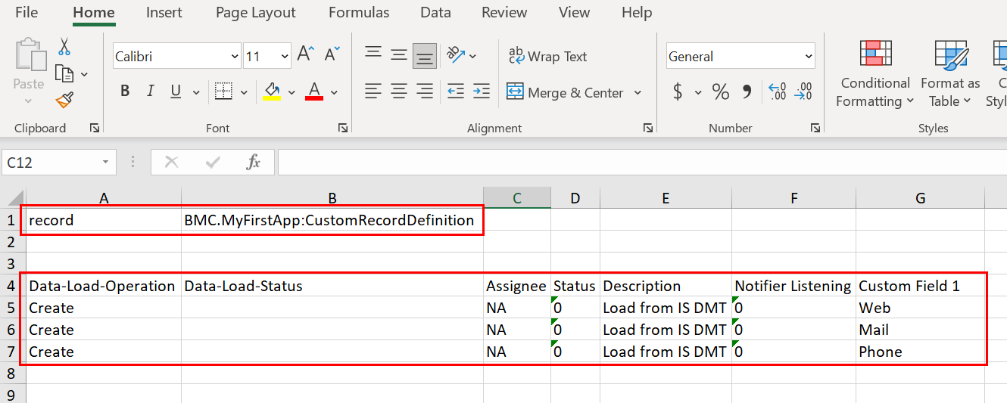Click the Orientation text angle icon
This screenshot has width=1007, height=403.
point(456,54)
